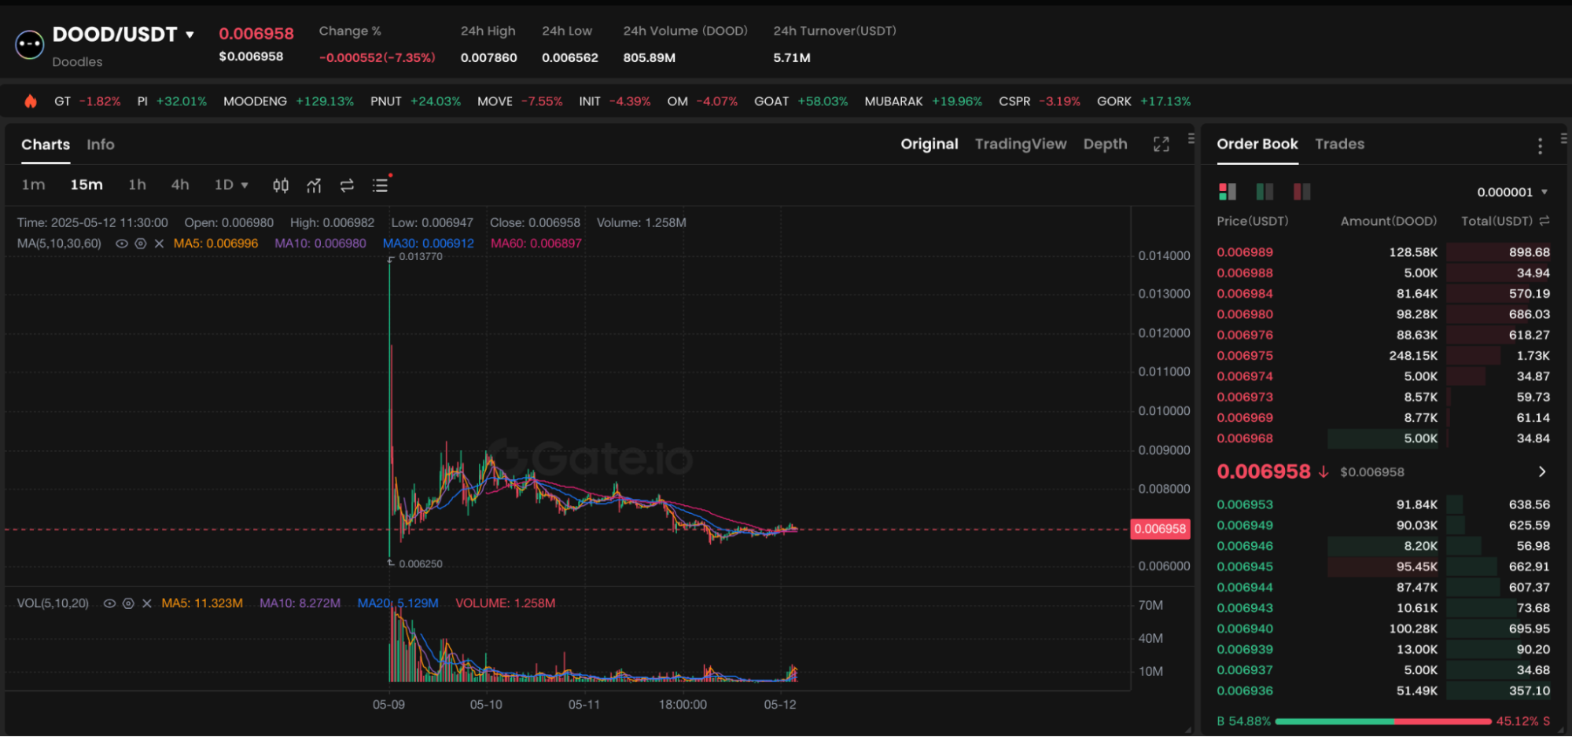Click the Doodles token logo icon
The image size is (1572, 737).
click(30, 45)
